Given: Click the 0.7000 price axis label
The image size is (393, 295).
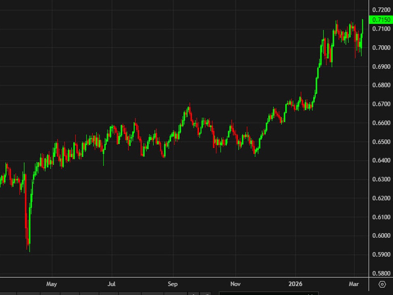Looking at the screenshot, I should coord(381,48).
